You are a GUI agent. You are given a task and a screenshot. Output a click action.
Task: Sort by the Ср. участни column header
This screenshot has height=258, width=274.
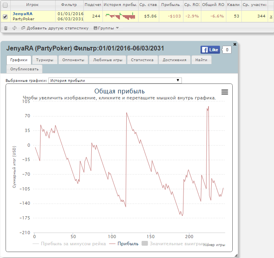[x=255, y=5]
